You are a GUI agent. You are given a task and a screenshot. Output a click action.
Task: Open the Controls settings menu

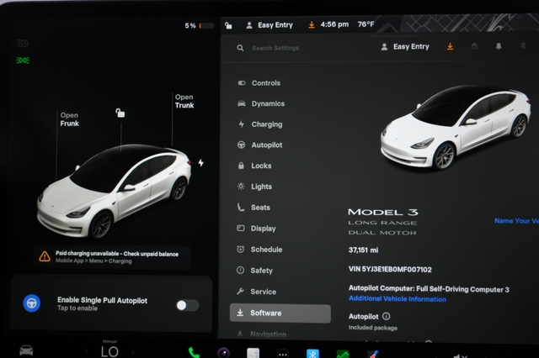[x=259, y=83]
